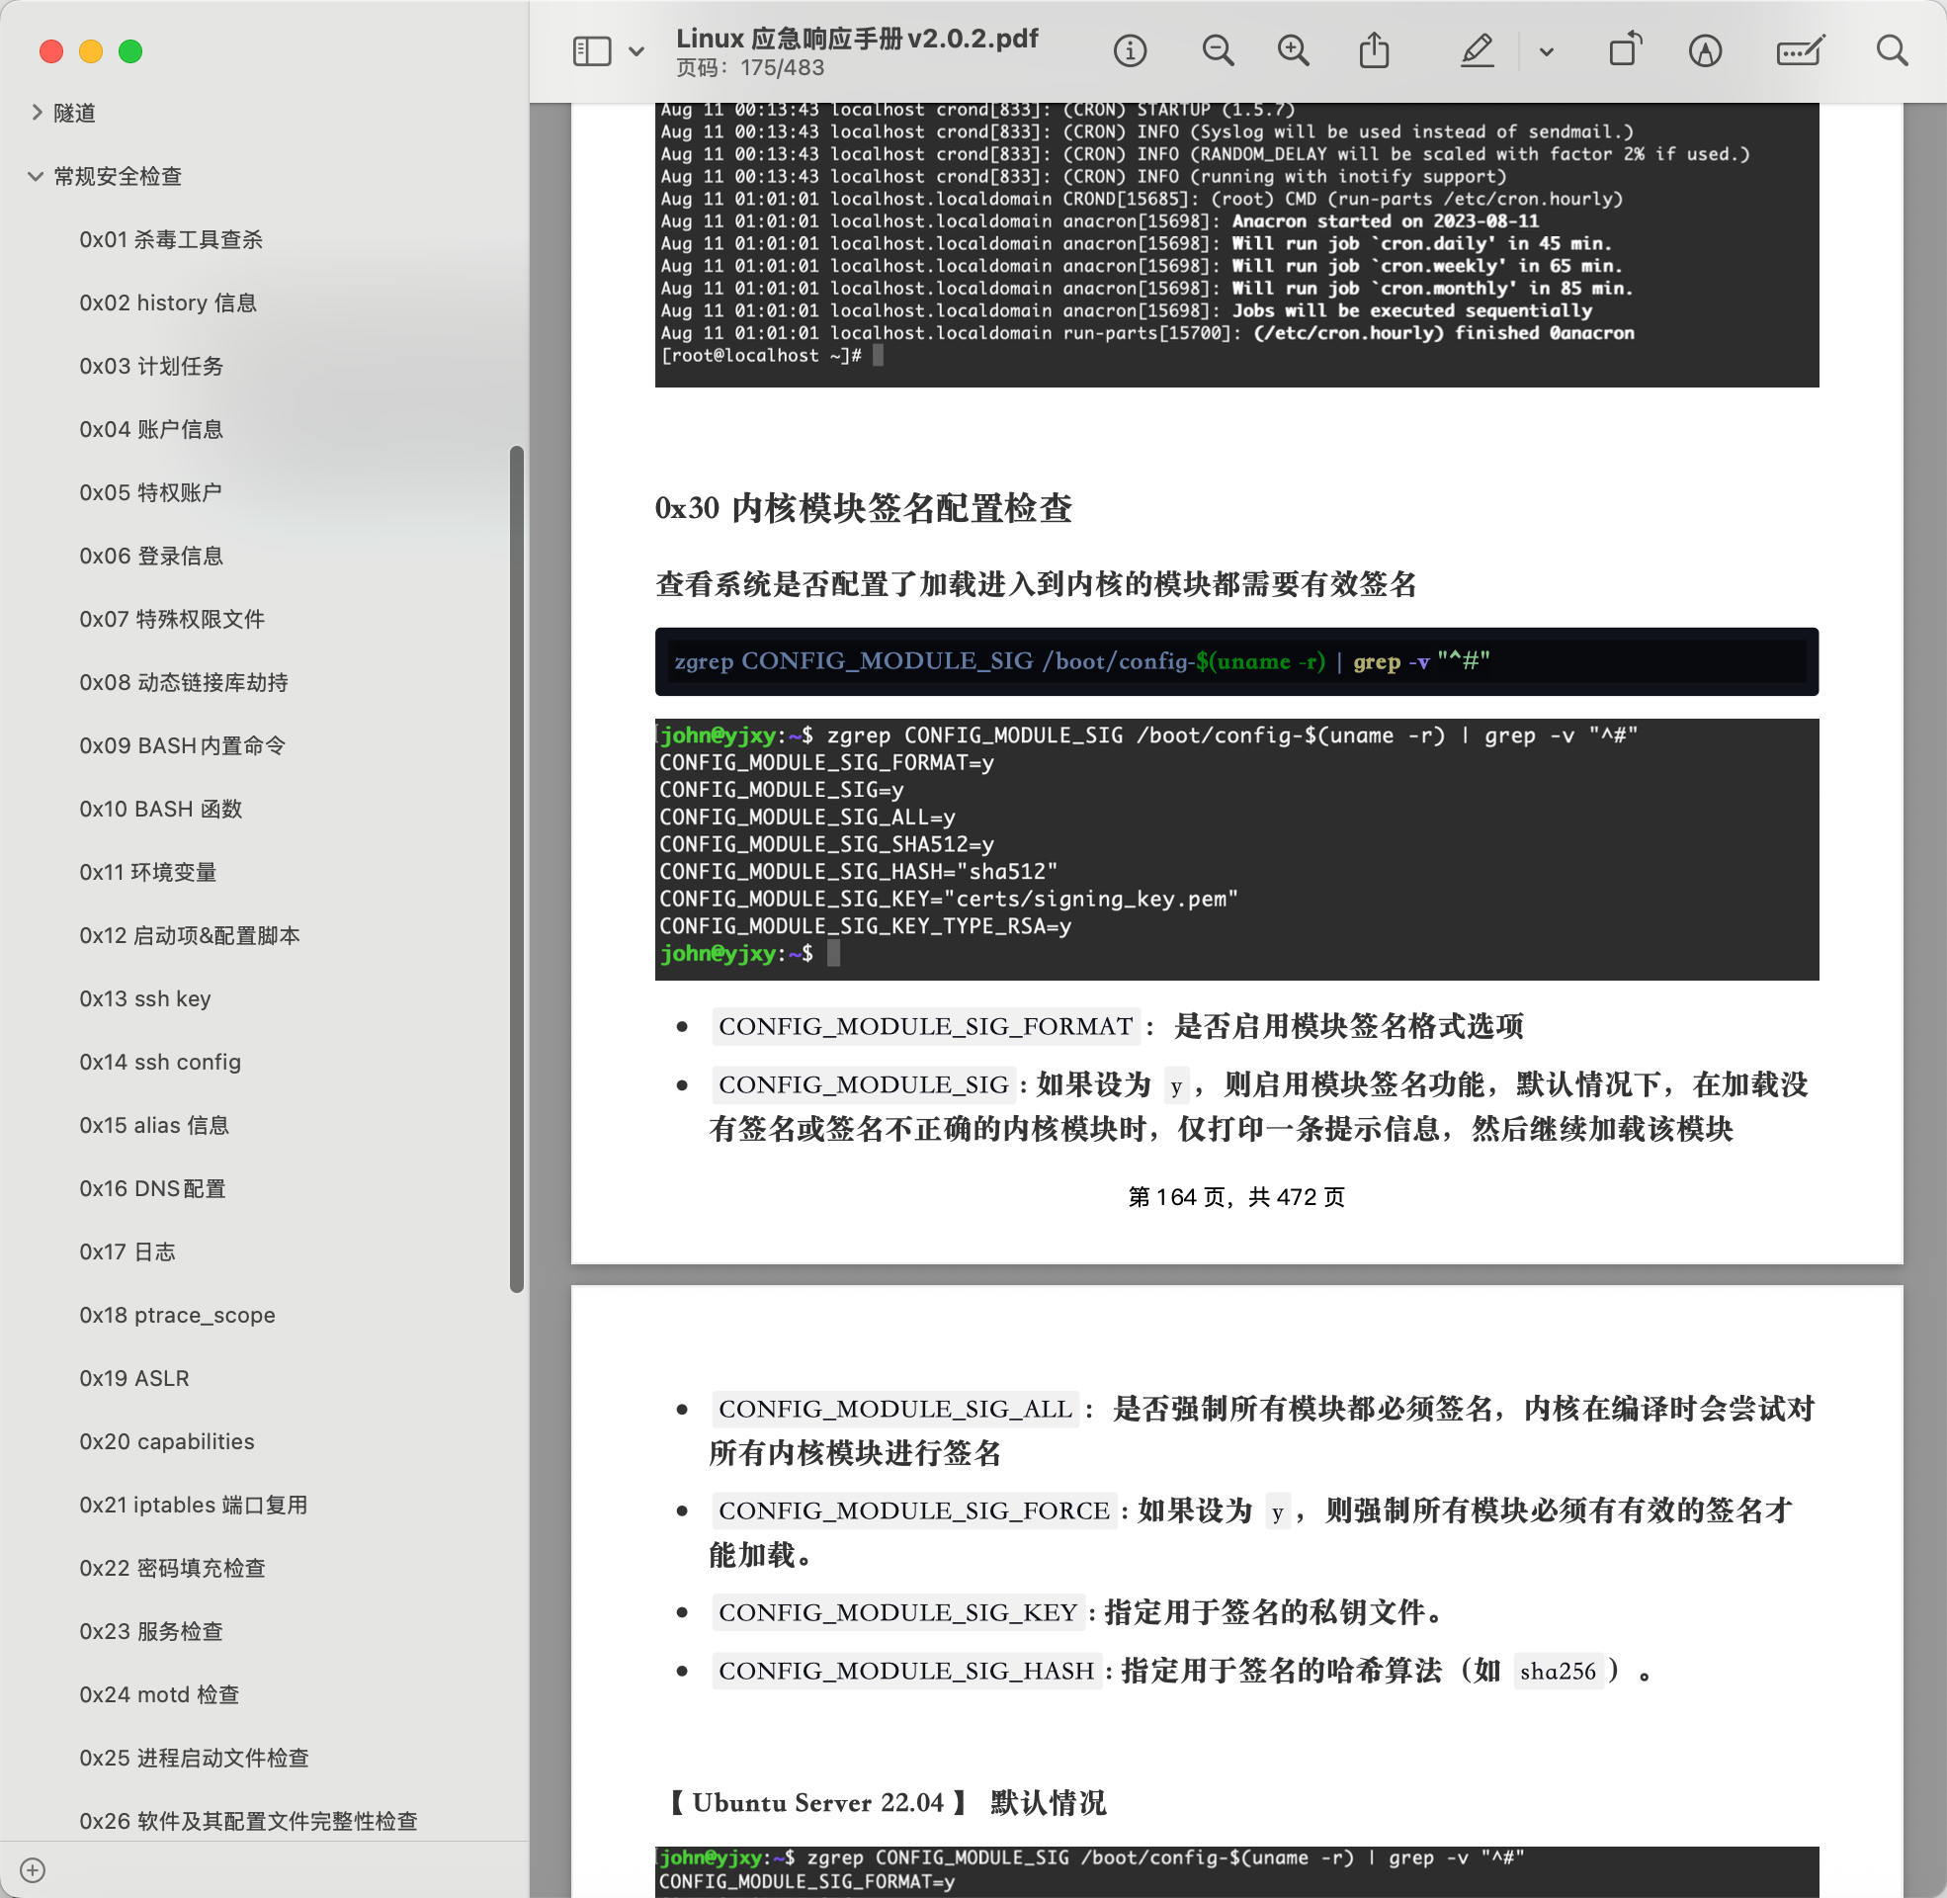Open the Share menu
The image size is (1947, 1898).
(1374, 49)
